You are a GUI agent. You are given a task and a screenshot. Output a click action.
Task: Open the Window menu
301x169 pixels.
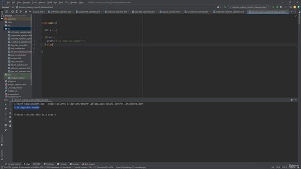pyautogui.click(x=74, y=2)
